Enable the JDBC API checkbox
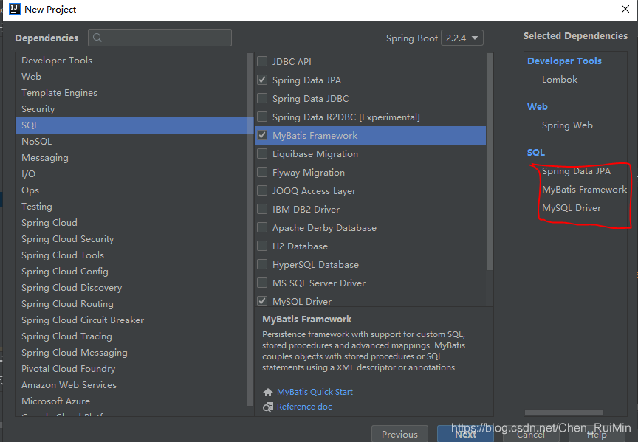Image resolution: width=638 pixels, height=442 pixels. point(262,61)
